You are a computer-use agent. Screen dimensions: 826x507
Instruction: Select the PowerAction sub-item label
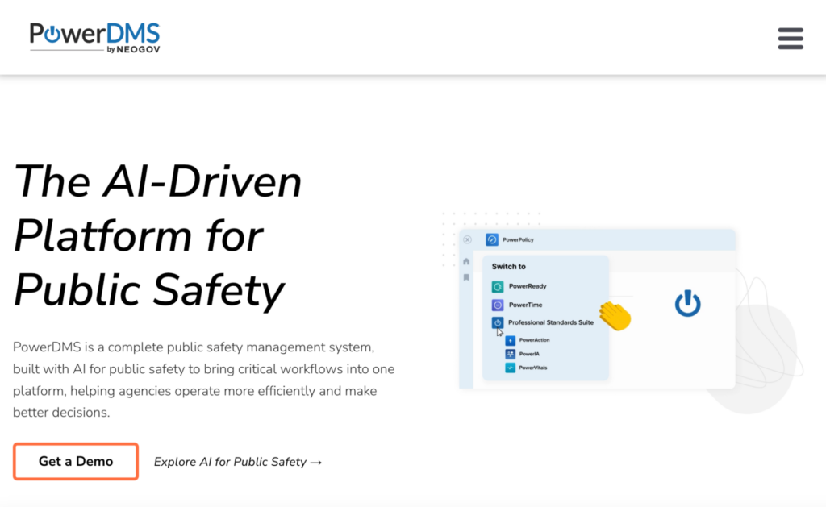534,340
